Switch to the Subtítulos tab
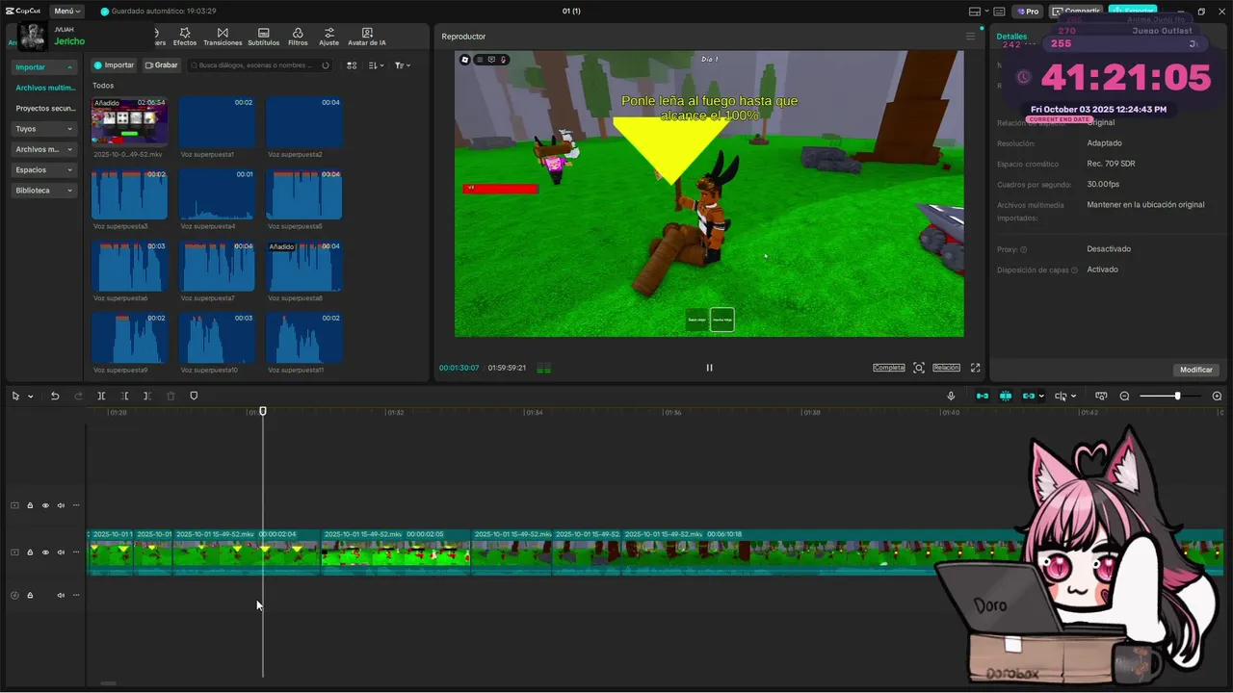 click(x=263, y=37)
